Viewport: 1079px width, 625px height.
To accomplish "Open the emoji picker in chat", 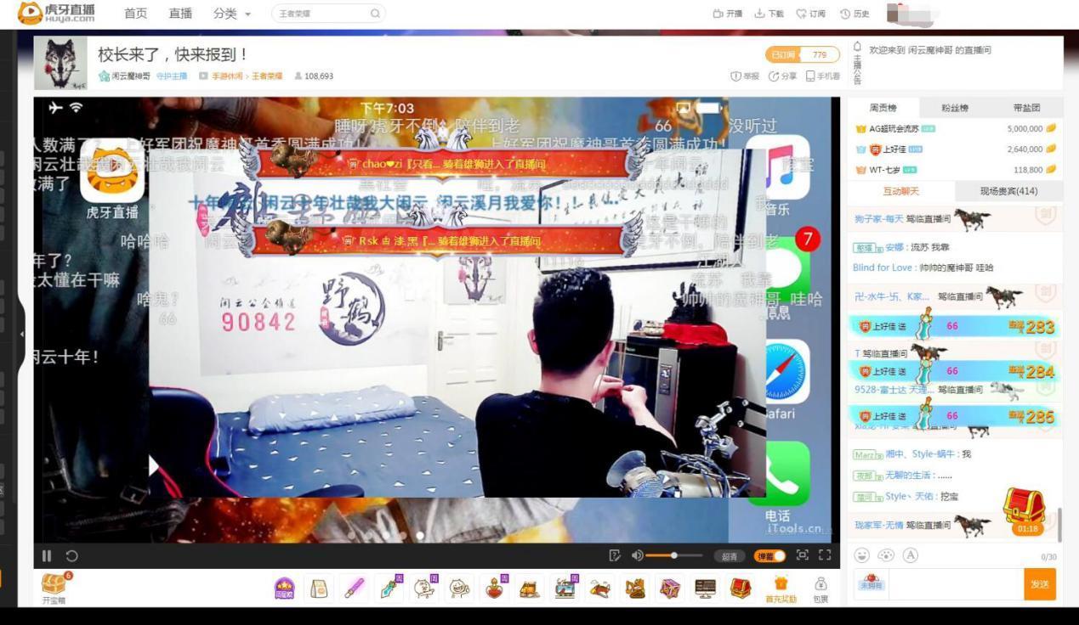I will pyautogui.click(x=862, y=555).
